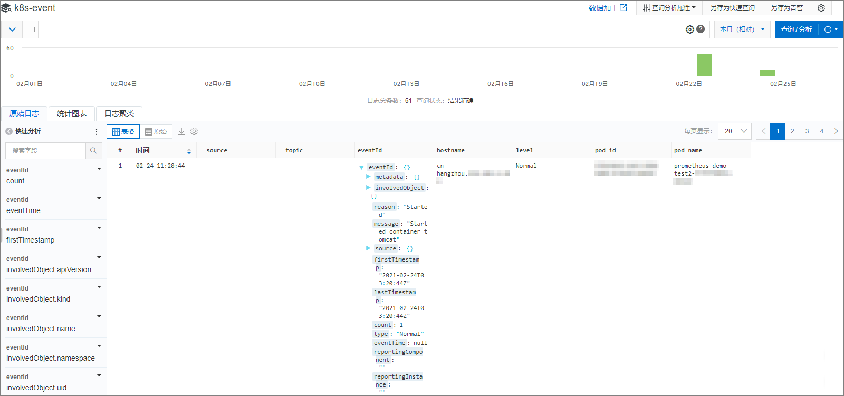Click save as quick query button
The height and width of the screenshot is (396, 844).
(x=732, y=8)
